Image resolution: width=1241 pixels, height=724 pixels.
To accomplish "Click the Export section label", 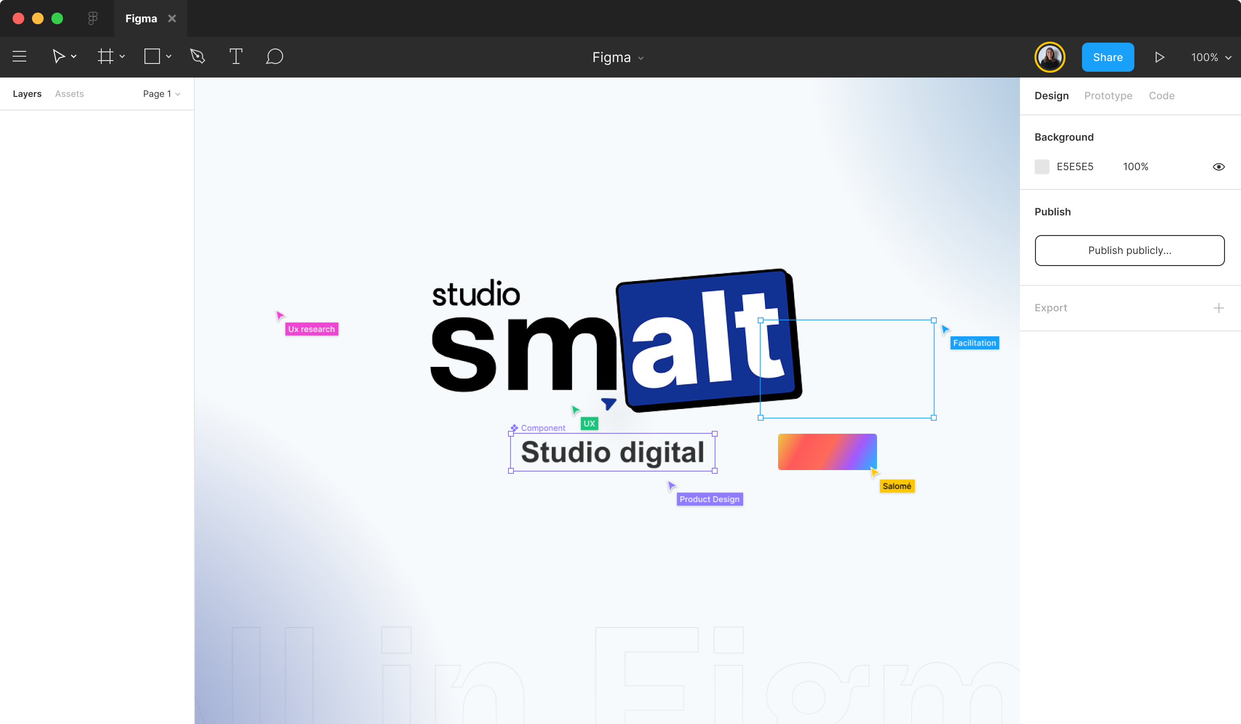I will tap(1050, 308).
